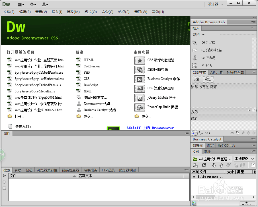Viewport: 258px width, 207px height.
Task: Click the jQuery Mobile 色板 icon
Action: point(140,98)
